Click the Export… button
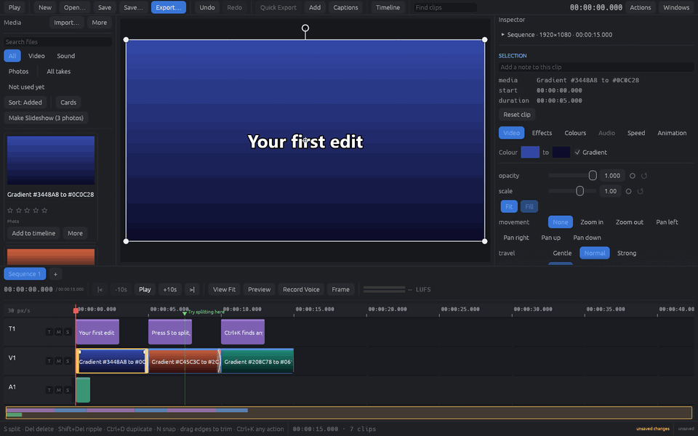This screenshot has width=698, height=436. tap(168, 7)
